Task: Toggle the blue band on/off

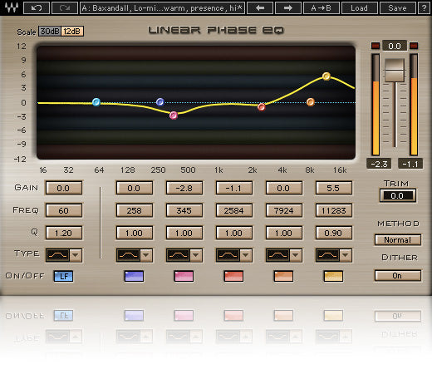Action: tap(134, 276)
